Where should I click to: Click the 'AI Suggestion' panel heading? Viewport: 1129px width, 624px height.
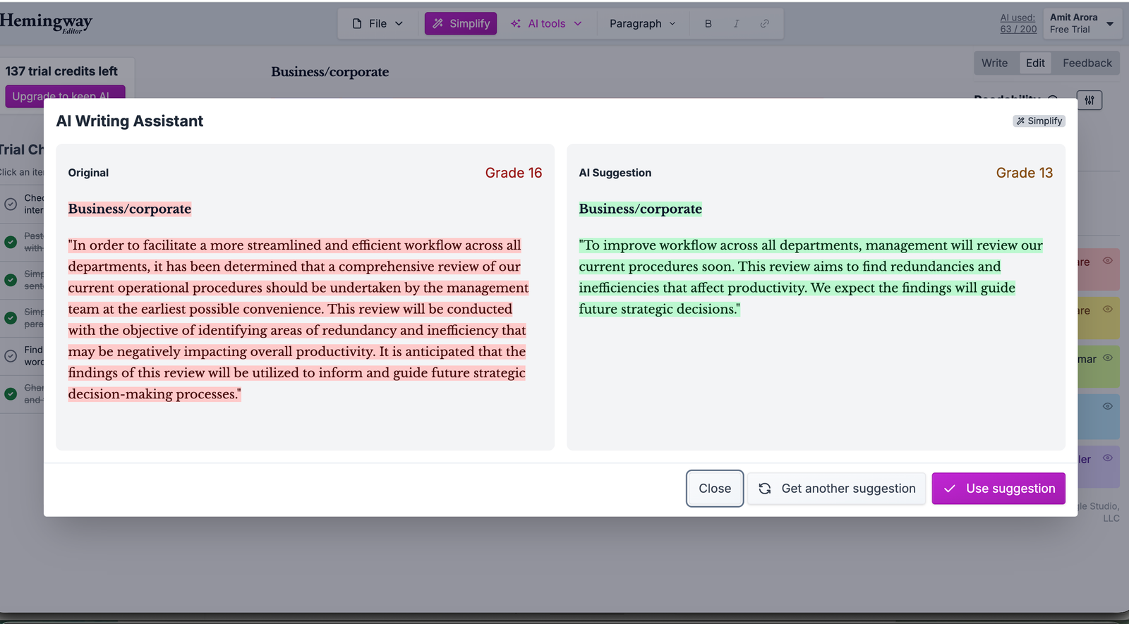click(x=615, y=173)
